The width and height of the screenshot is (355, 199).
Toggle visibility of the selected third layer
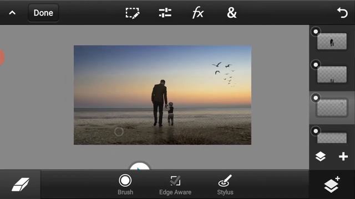316,98
